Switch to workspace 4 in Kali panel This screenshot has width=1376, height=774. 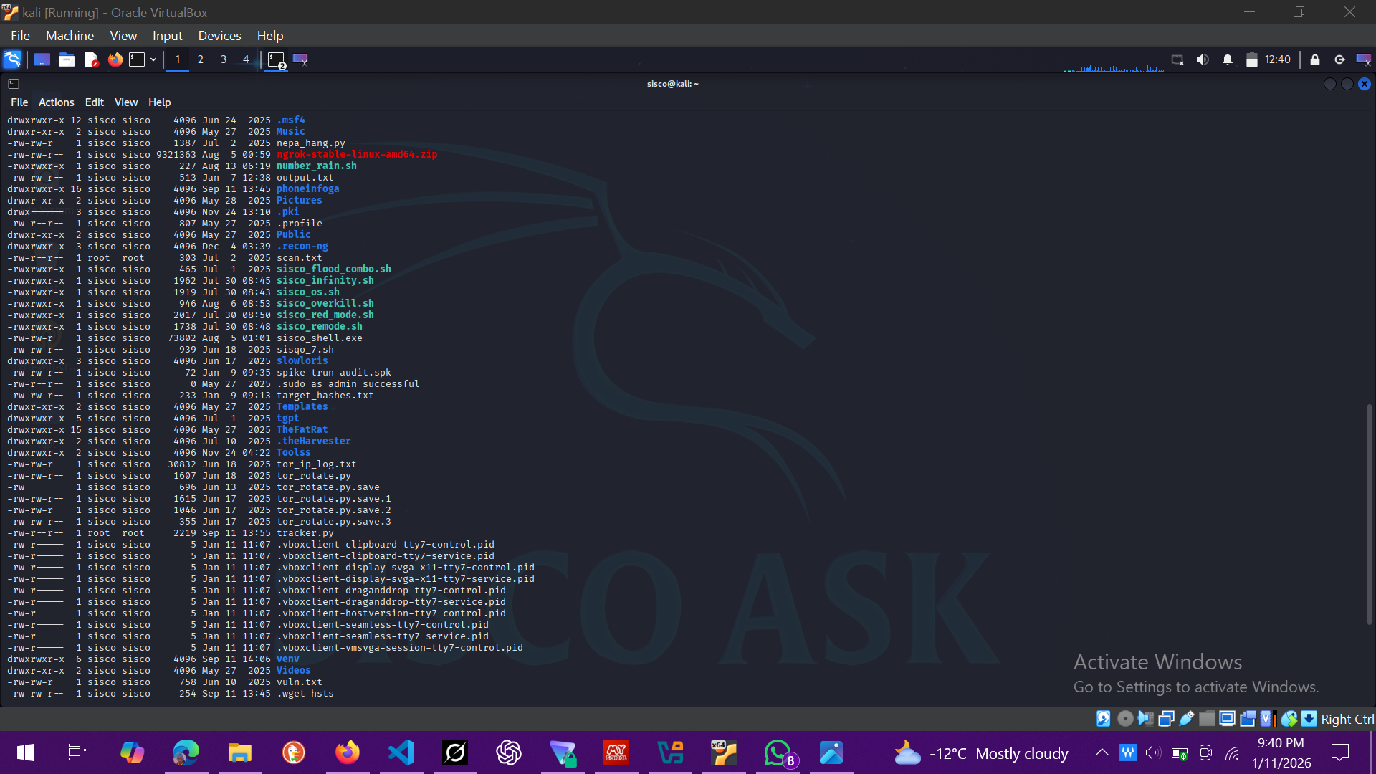pyautogui.click(x=246, y=59)
